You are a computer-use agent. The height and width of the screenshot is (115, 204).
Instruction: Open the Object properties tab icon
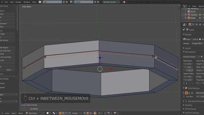(x=200, y=25)
